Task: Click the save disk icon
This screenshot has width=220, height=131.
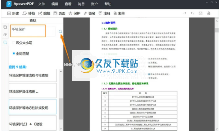Action: 200,13
